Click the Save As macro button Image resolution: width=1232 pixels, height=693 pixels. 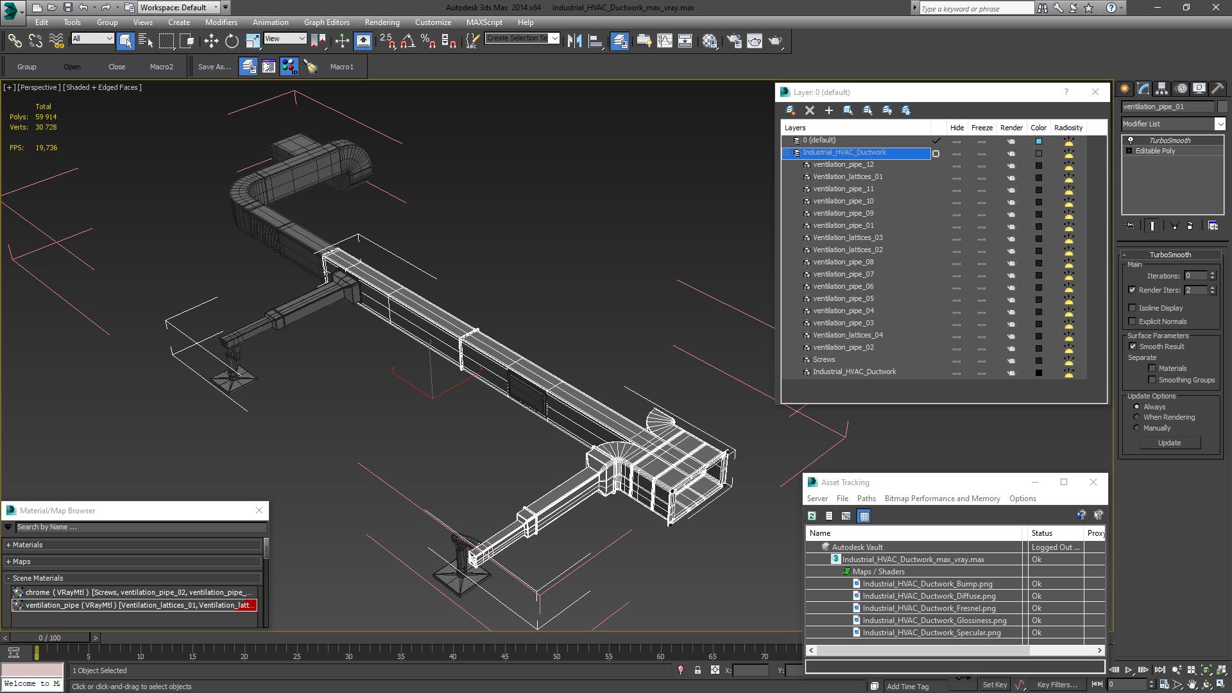pos(214,67)
